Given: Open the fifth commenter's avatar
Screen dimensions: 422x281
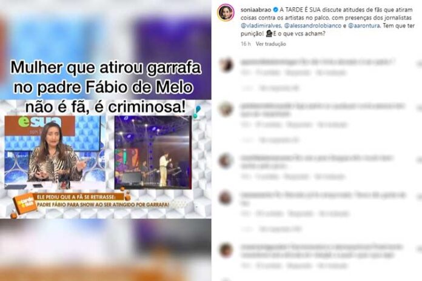Looking at the screenshot, I should [226, 250].
